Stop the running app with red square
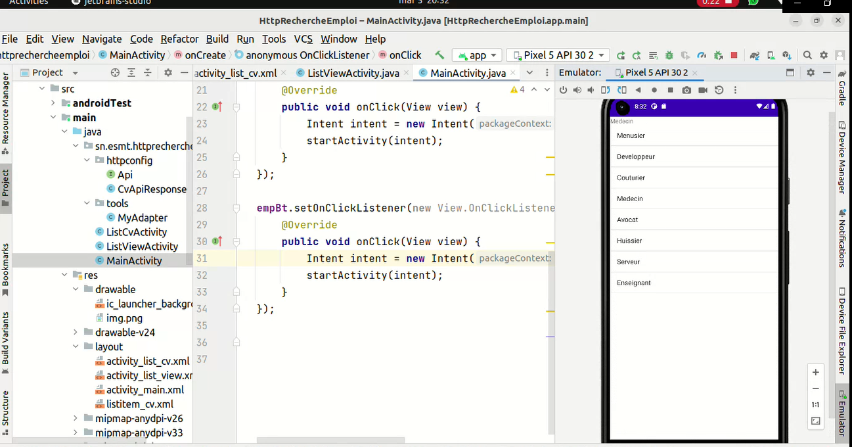852x447 pixels. 734,55
